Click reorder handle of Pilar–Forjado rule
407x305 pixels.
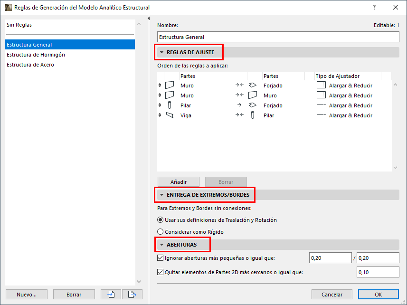[x=160, y=105]
